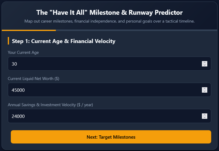
Task: Click into the Current Liquid Net Worth field
Action: coord(109,90)
